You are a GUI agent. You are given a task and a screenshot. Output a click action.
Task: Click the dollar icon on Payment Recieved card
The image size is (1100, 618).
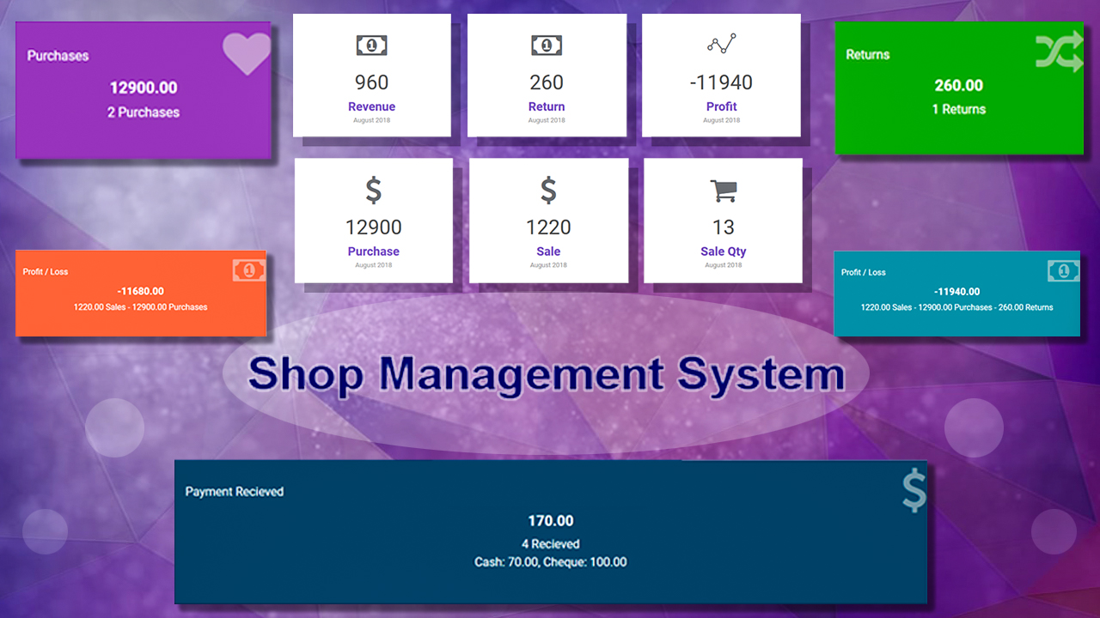[x=914, y=491]
